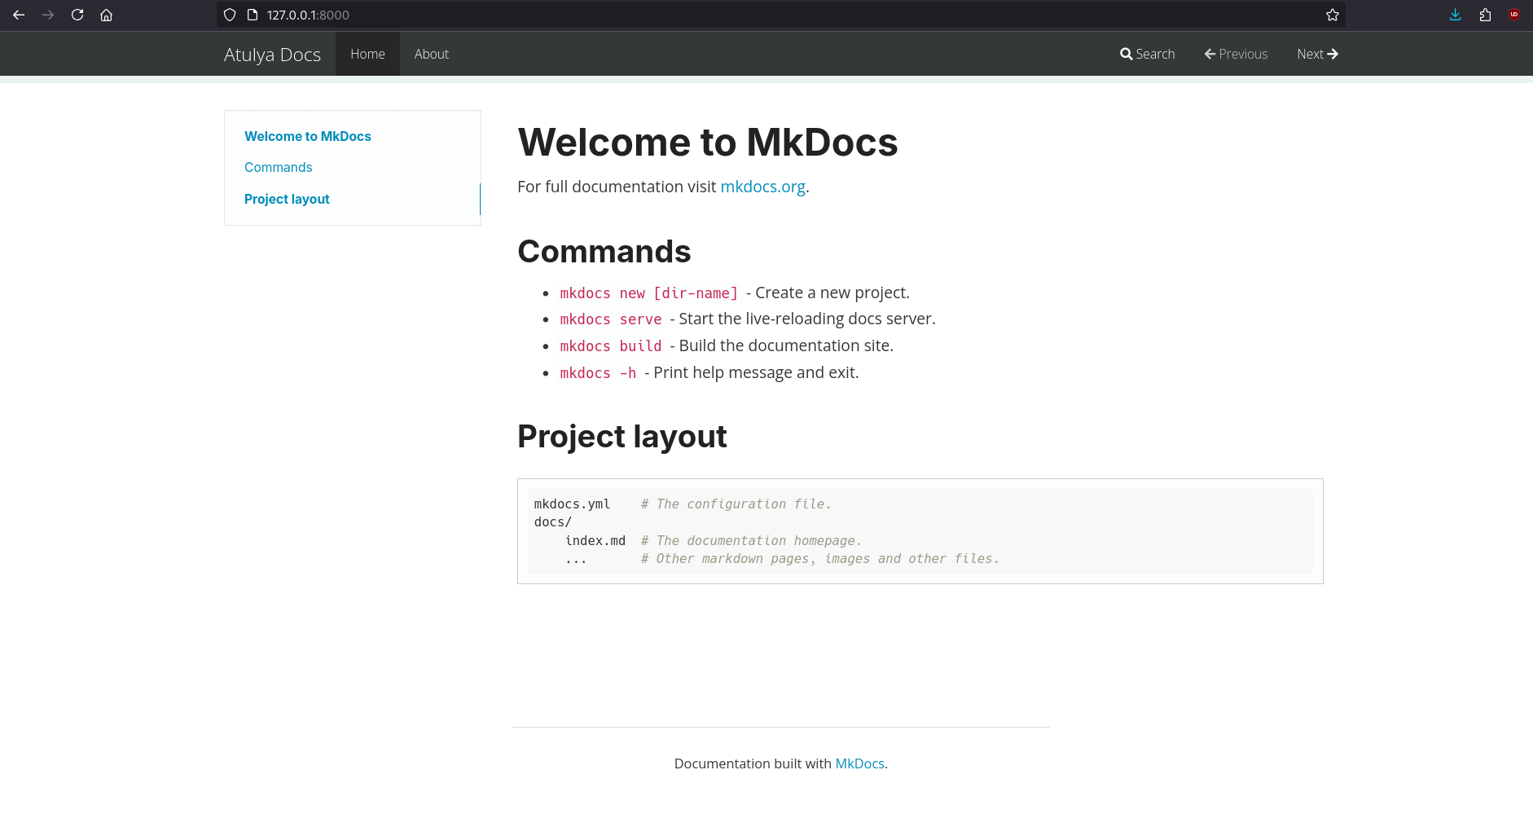Click 'docs/' line in the code block
The width and height of the screenshot is (1533, 814).
point(553,522)
